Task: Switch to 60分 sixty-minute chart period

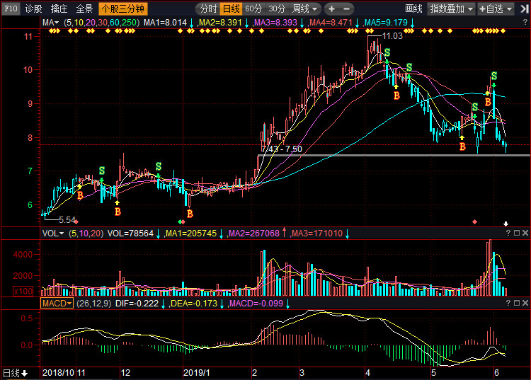Action: click(x=253, y=9)
